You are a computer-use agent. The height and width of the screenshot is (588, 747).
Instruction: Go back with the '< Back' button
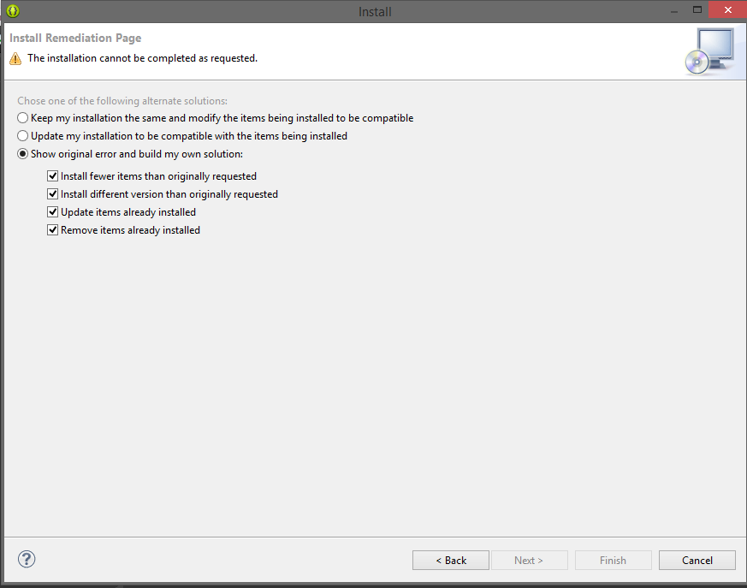451,561
